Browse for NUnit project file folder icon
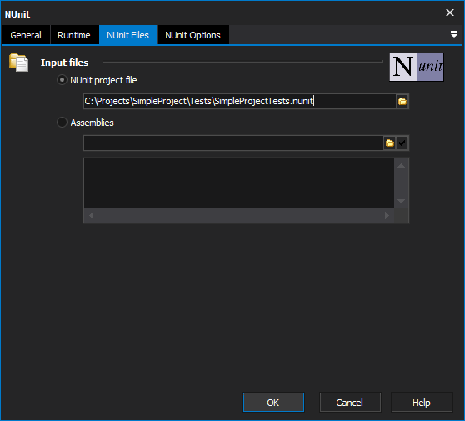 click(x=402, y=102)
